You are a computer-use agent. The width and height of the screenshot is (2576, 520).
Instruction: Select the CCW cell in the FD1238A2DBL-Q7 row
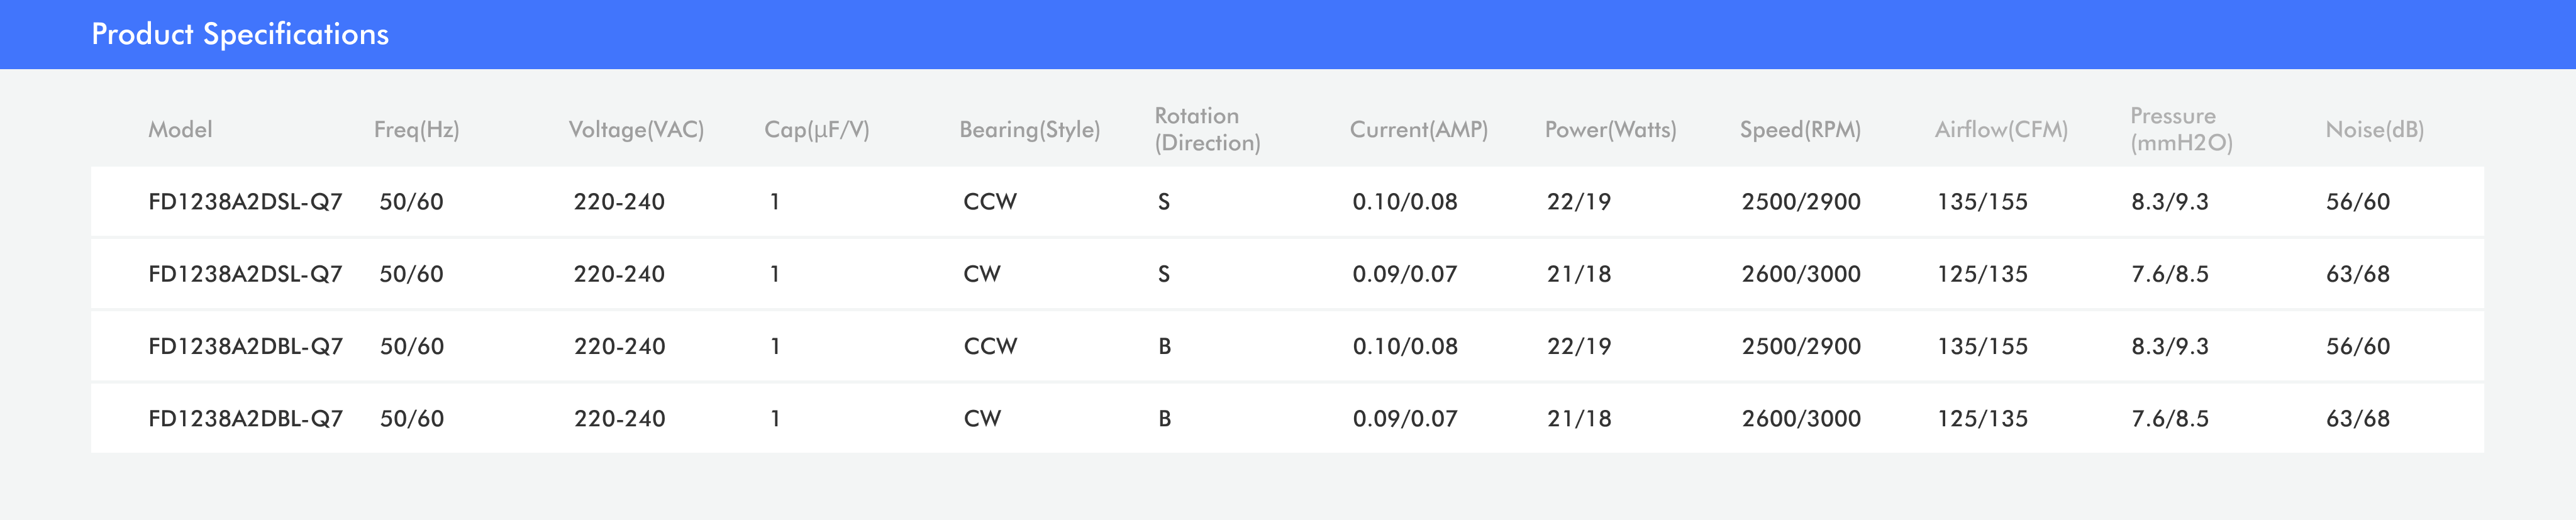990,347
